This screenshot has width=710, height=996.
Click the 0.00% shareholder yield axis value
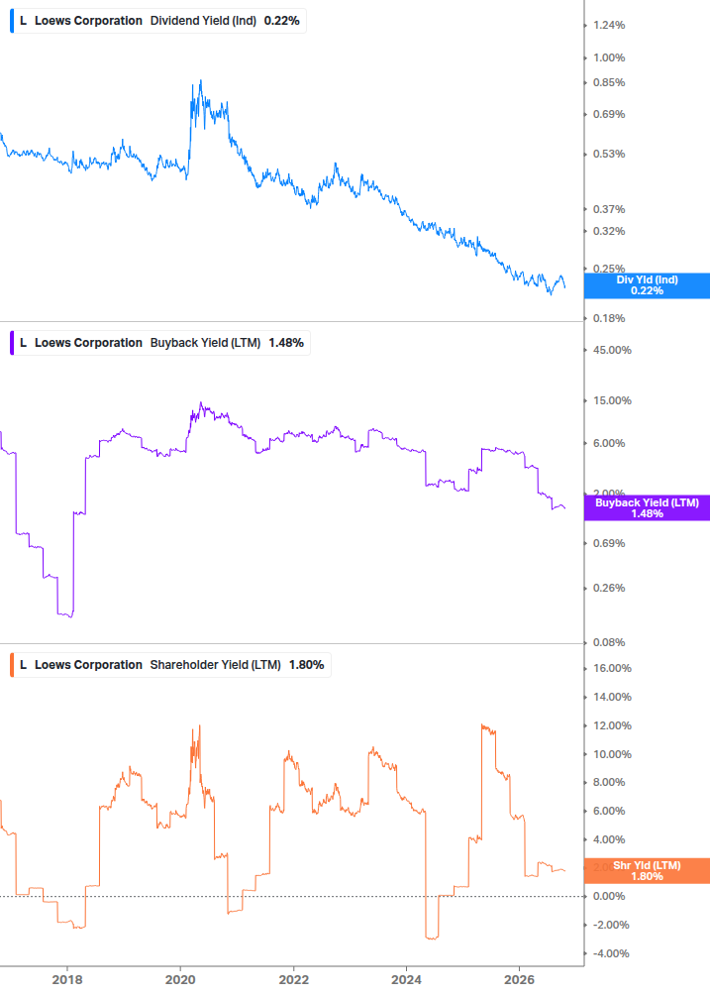point(609,896)
